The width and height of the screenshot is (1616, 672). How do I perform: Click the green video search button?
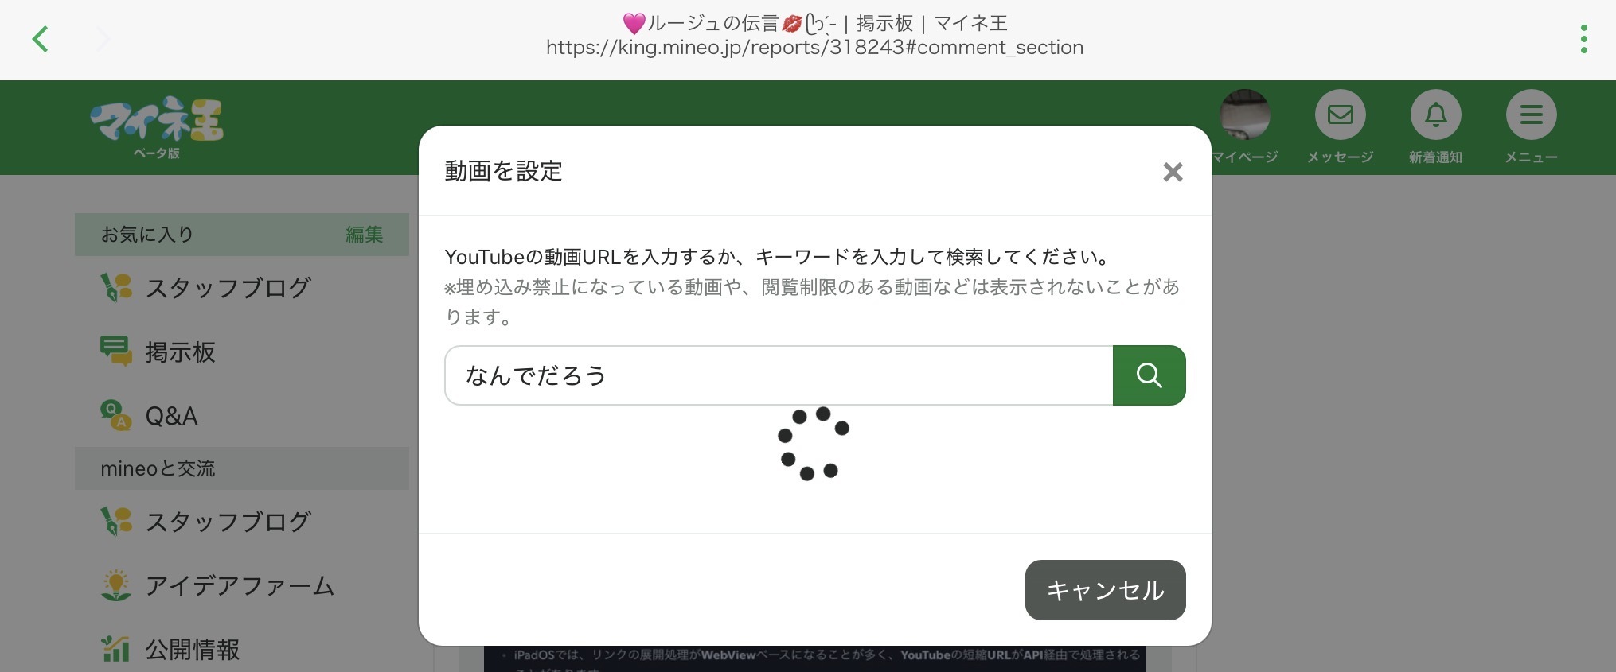click(x=1150, y=375)
